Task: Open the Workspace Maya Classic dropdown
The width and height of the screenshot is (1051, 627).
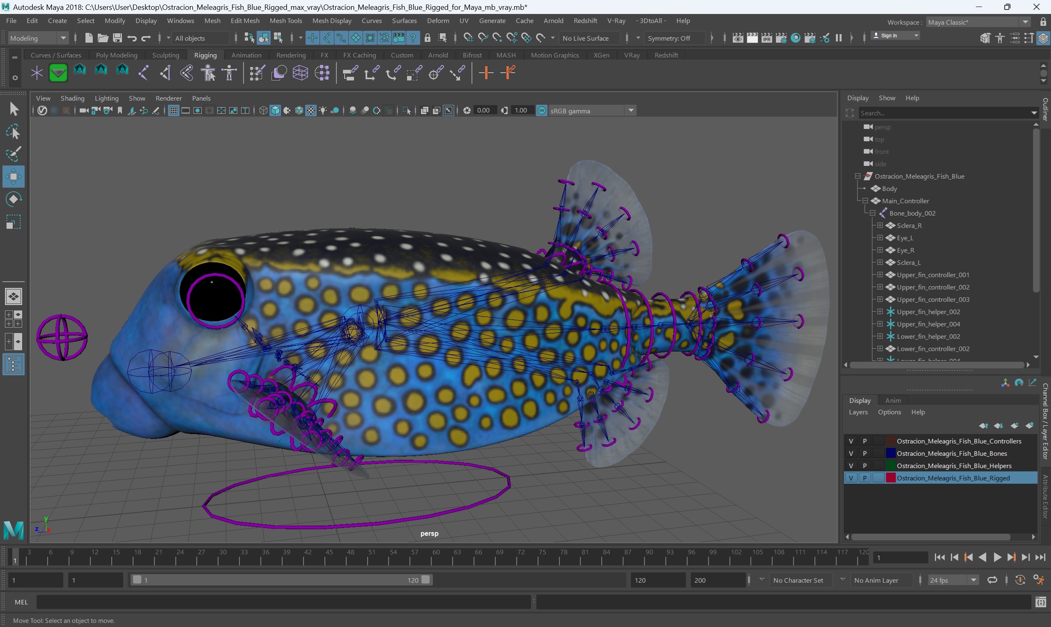Action: click(x=978, y=23)
